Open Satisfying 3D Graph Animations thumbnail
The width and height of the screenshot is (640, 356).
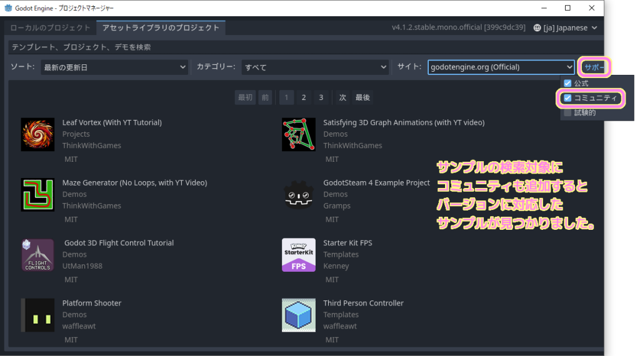298,134
